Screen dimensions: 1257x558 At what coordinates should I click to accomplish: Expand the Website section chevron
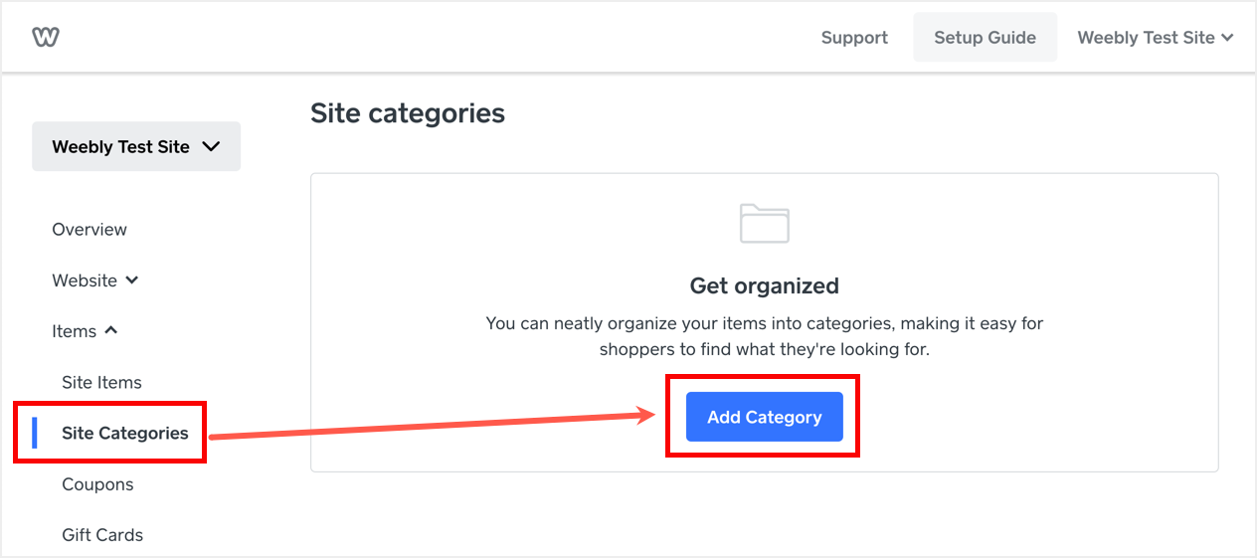[132, 280]
